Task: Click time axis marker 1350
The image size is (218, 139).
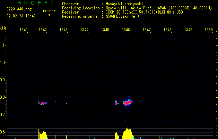Action: (209, 30)
